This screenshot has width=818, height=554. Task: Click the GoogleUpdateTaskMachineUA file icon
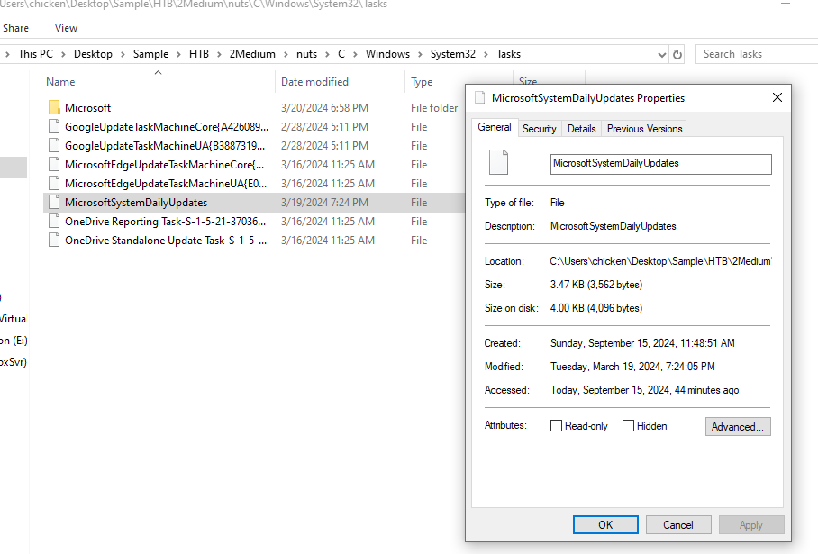click(54, 146)
